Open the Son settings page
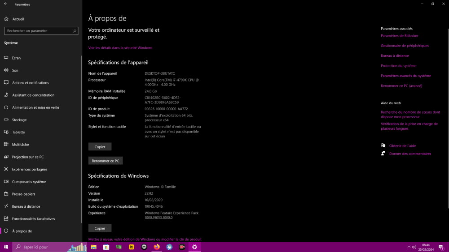Viewport: 449px width, 252px height. pyautogui.click(x=15, y=70)
